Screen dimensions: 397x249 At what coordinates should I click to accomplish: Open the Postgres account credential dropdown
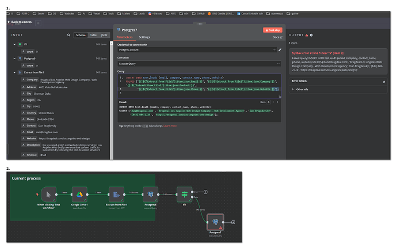[197, 50]
